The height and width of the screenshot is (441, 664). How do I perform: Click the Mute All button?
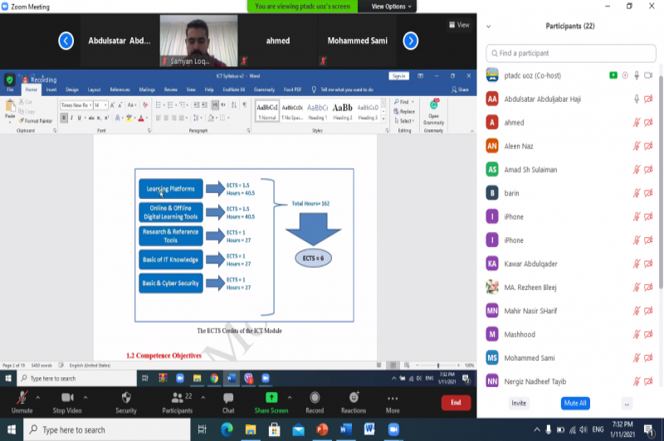(575, 403)
